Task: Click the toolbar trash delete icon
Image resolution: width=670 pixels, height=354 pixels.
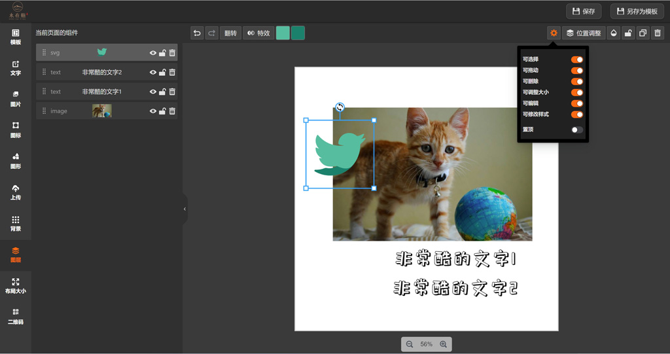Action: pyautogui.click(x=658, y=33)
